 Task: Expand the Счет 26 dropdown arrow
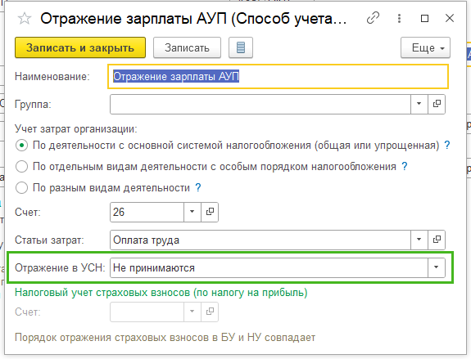[x=192, y=212]
